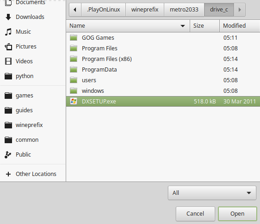Sort by the Modified column header
260x224 pixels.
point(240,26)
